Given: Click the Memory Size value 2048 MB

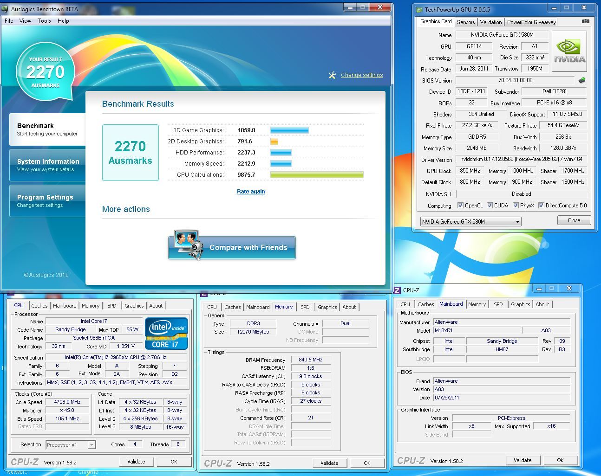Looking at the screenshot, I should pos(477,148).
